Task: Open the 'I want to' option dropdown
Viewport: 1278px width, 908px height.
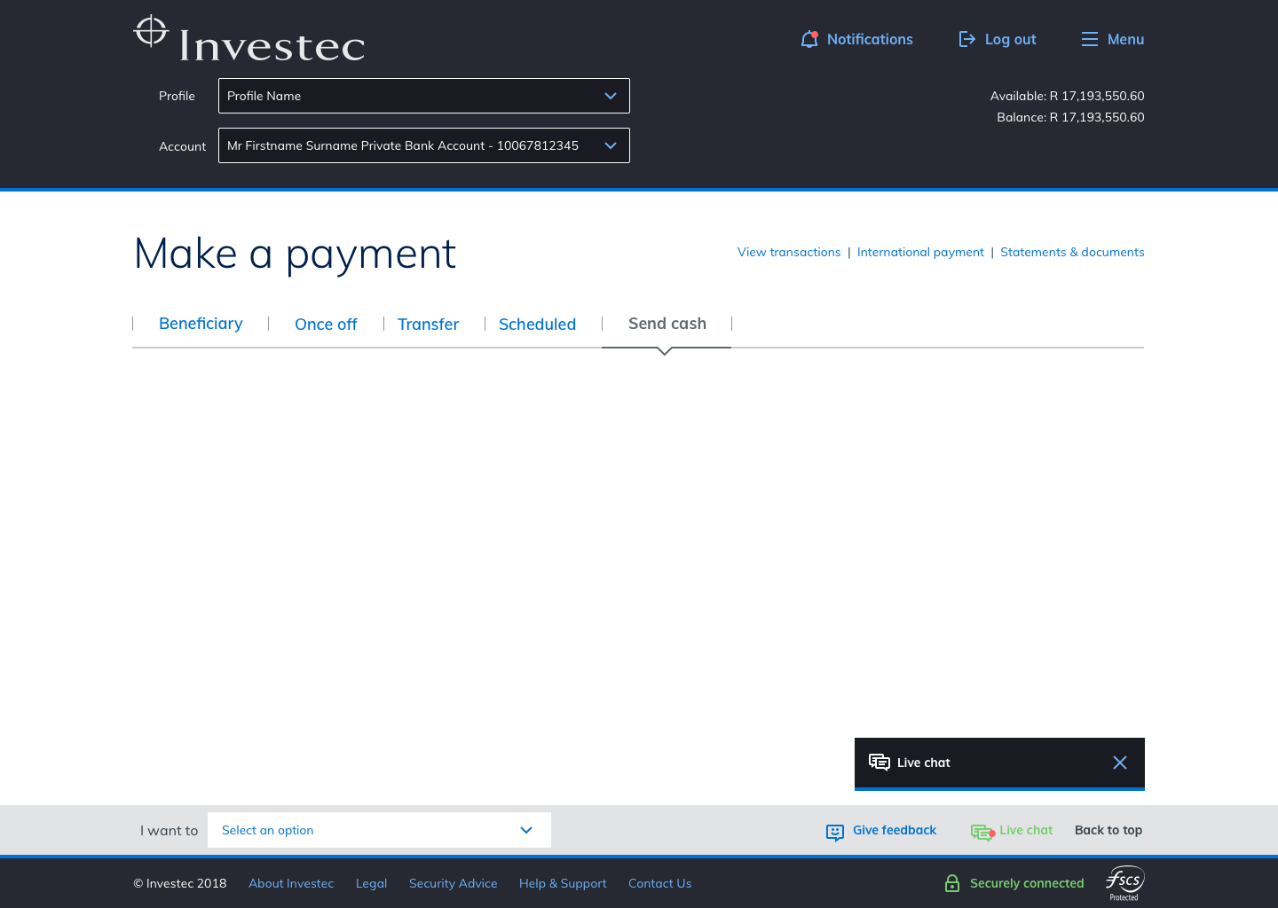Action: click(379, 830)
